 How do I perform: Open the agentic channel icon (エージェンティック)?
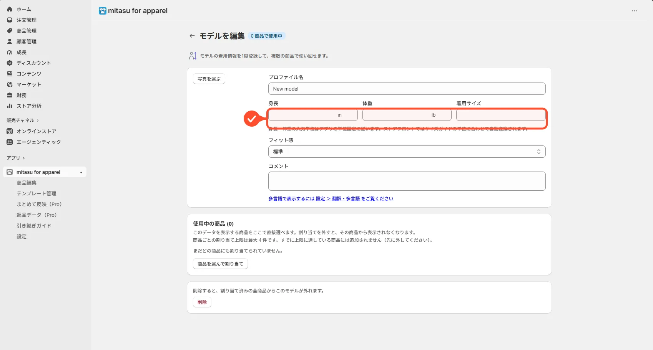(x=10, y=142)
